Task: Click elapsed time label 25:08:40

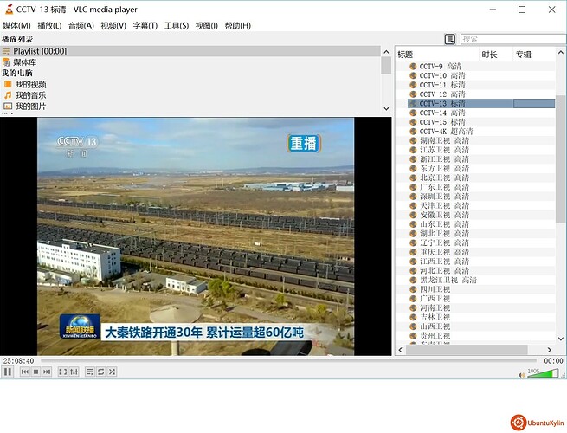Action: [18, 360]
